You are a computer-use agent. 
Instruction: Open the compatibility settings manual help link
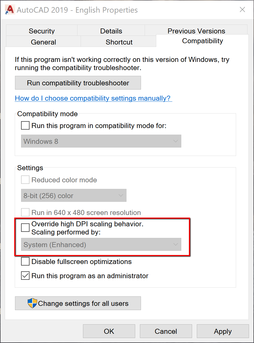point(93,98)
